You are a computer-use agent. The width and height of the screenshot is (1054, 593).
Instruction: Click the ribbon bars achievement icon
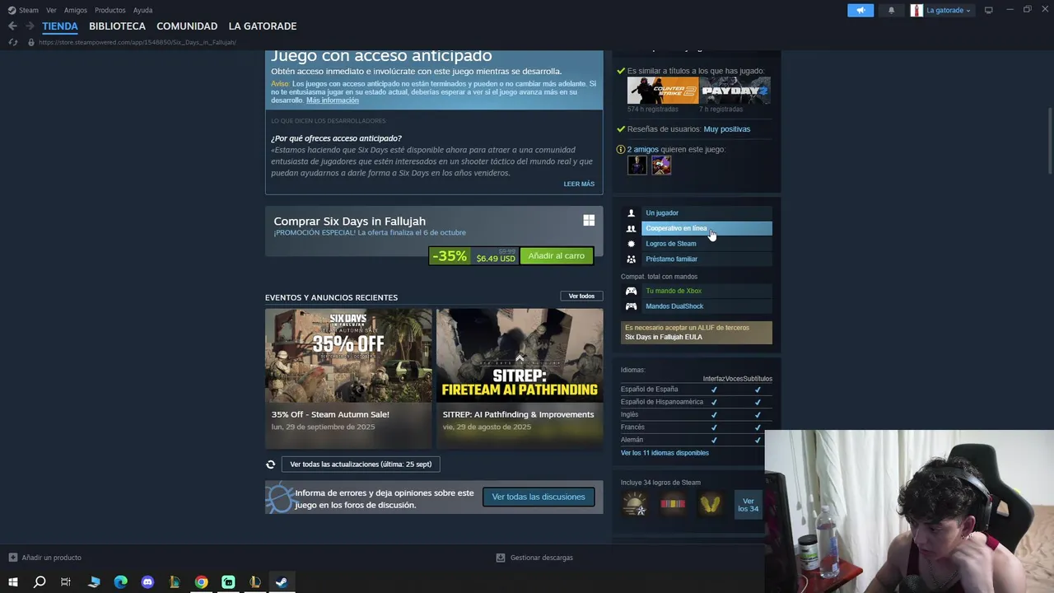coord(673,503)
